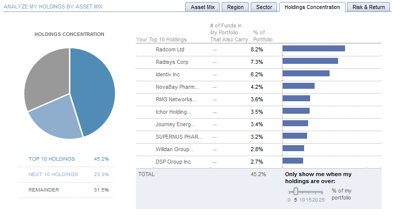Switch to the Asset Mix tab
395x216 pixels.
(x=203, y=7)
